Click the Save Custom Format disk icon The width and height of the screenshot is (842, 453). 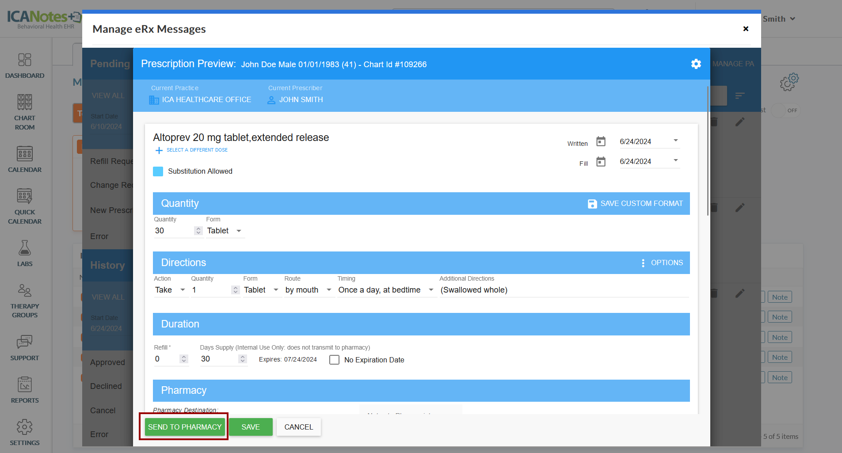pyautogui.click(x=592, y=204)
